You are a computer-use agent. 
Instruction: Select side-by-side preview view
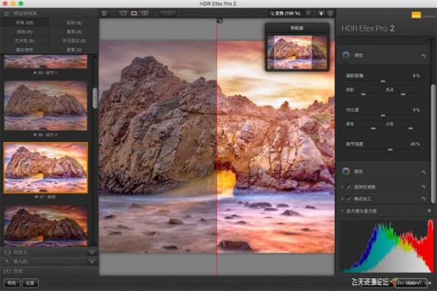pyautogui.click(x=144, y=13)
